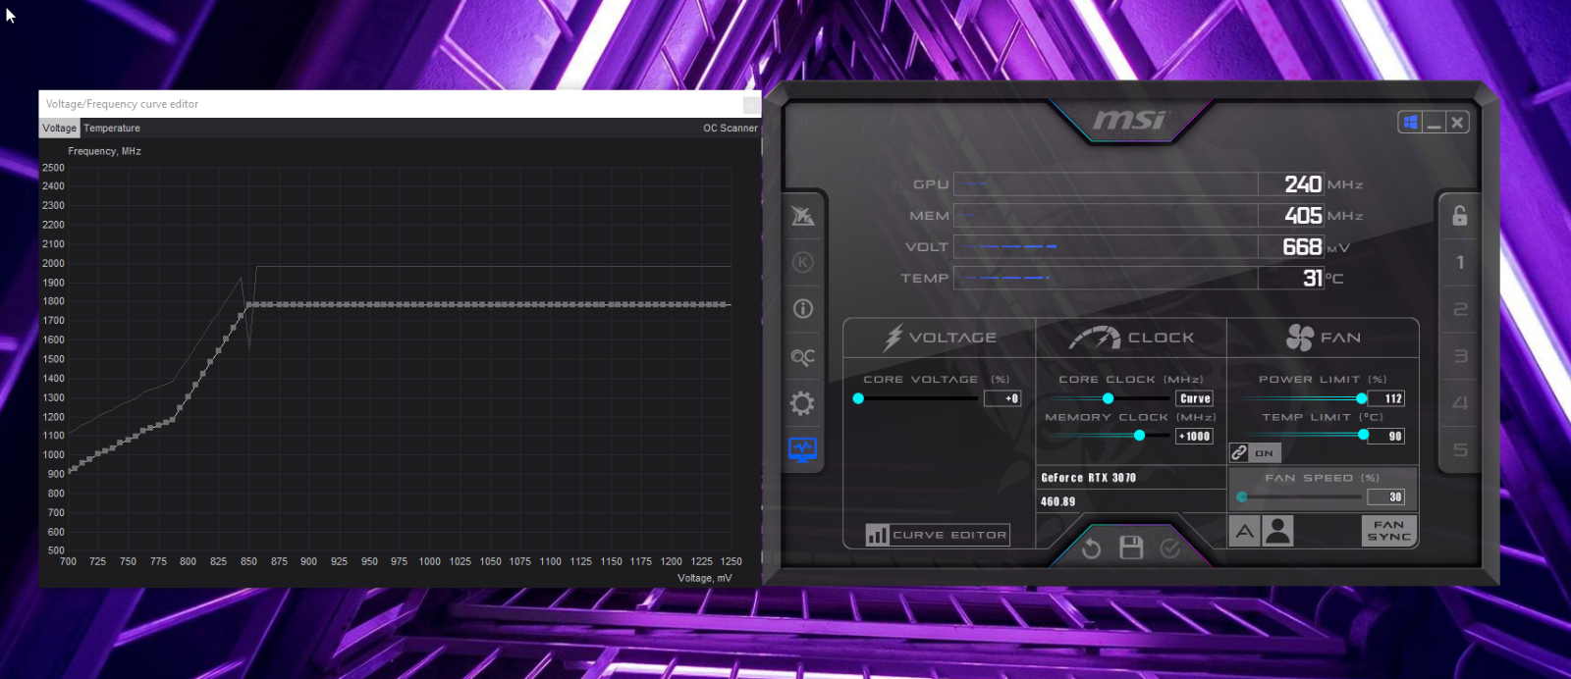Click the Core Clock slider handle

click(1108, 398)
